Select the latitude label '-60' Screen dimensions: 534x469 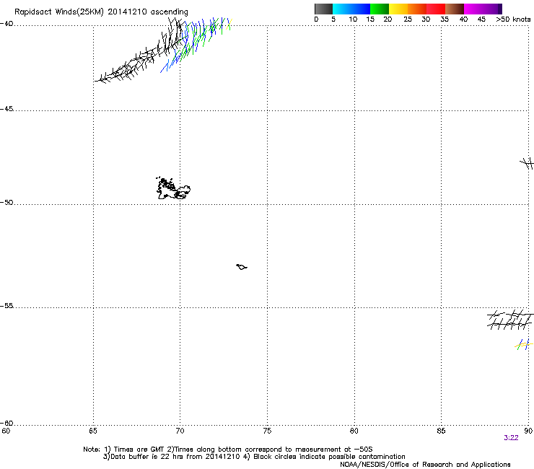pos(6,424)
